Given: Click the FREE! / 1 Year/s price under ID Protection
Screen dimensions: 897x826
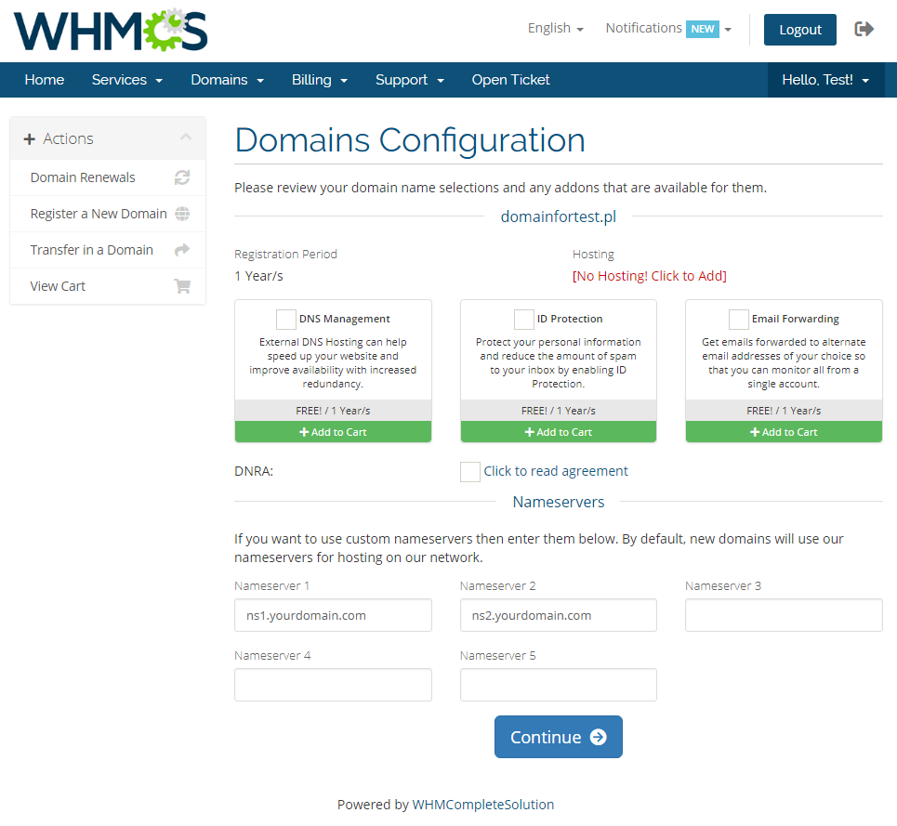Looking at the screenshot, I should (x=559, y=411).
